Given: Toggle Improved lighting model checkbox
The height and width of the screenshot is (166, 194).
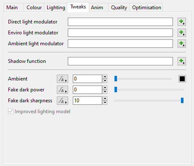Looking at the screenshot, I should [x=11, y=112].
